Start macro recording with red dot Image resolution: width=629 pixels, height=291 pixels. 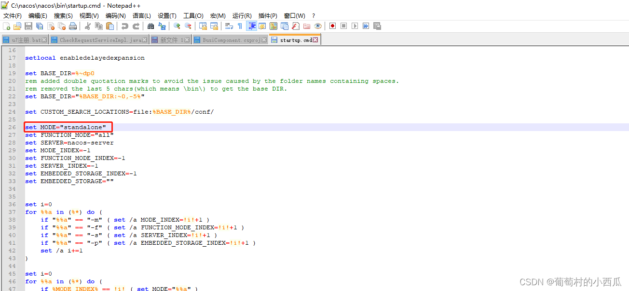(333, 26)
